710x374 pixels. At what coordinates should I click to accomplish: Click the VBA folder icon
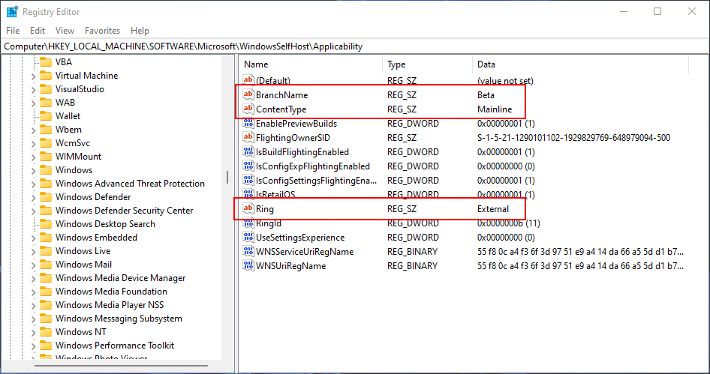click(45, 62)
